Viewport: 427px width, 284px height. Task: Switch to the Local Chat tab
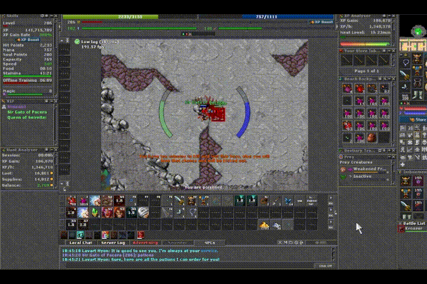pos(81,243)
